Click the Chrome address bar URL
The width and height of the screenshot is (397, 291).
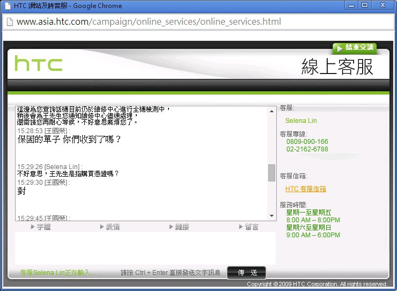149,21
